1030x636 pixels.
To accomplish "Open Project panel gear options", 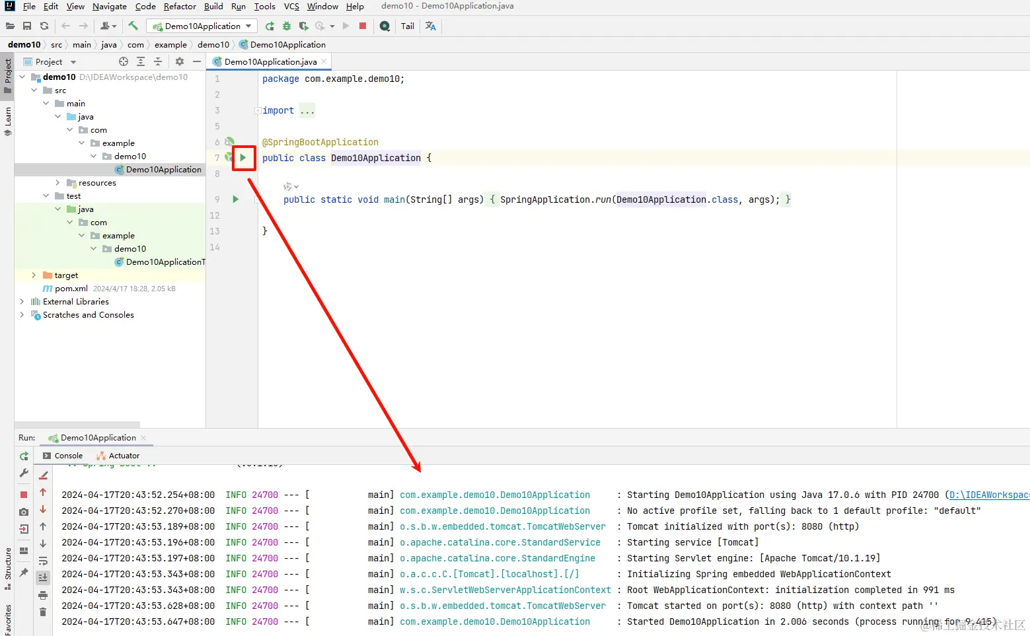I will (x=180, y=61).
